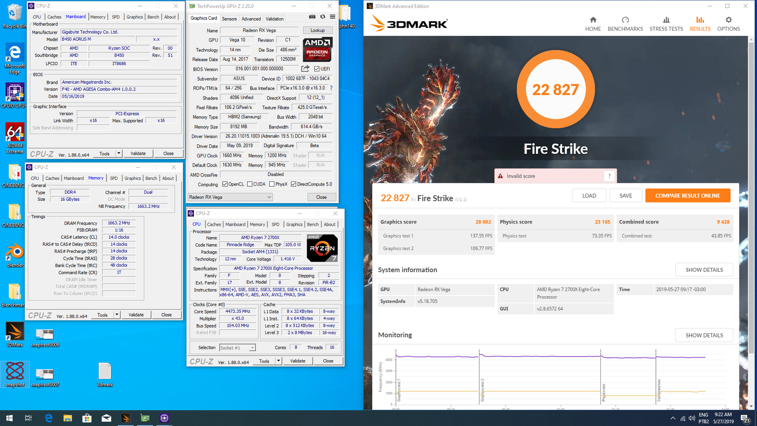Click the 3DMark window vertical scrollbar
The width and height of the screenshot is (757, 426).
pyautogui.click(x=751, y=189)
